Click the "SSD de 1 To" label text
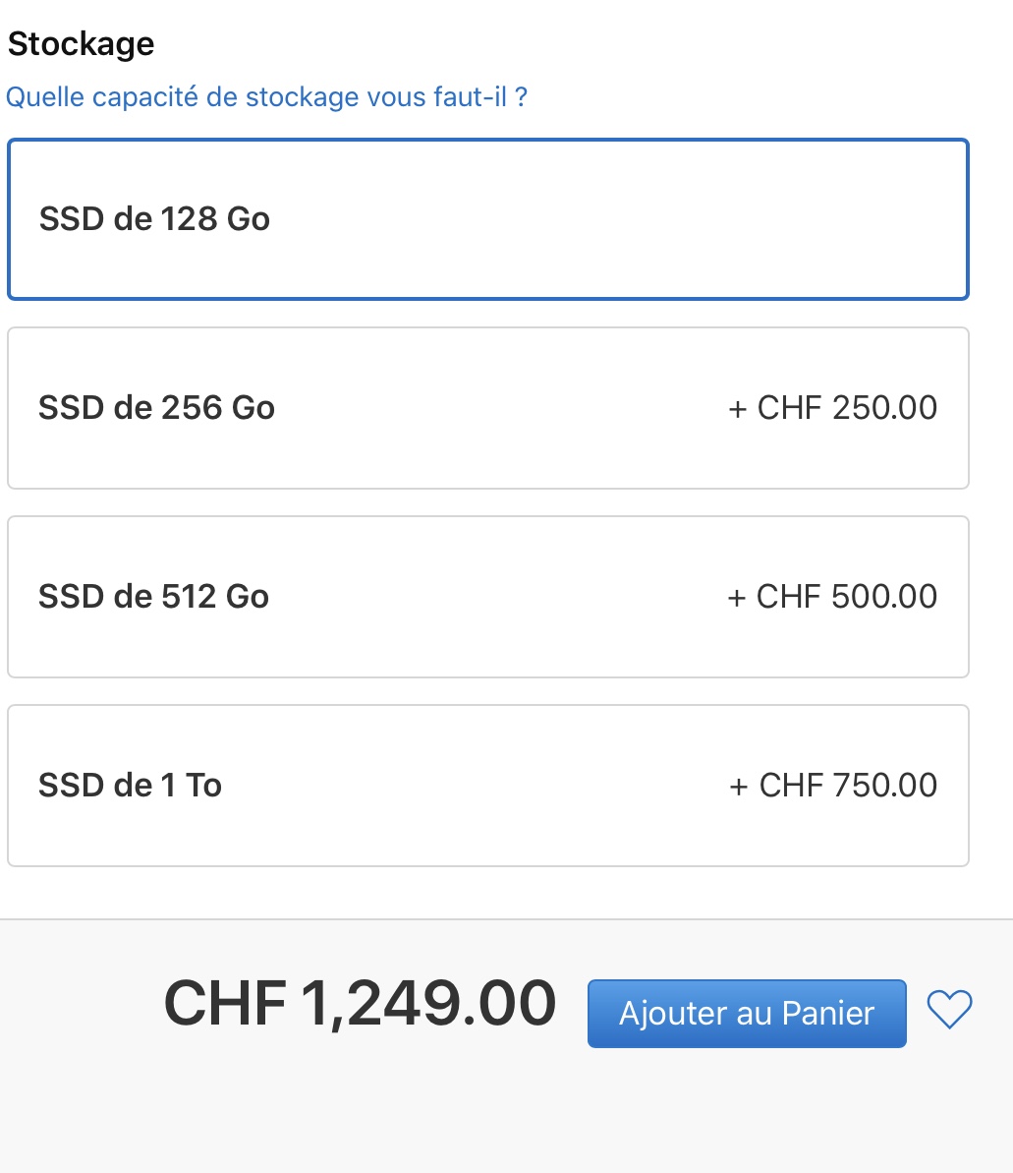 tap(130, 786)
